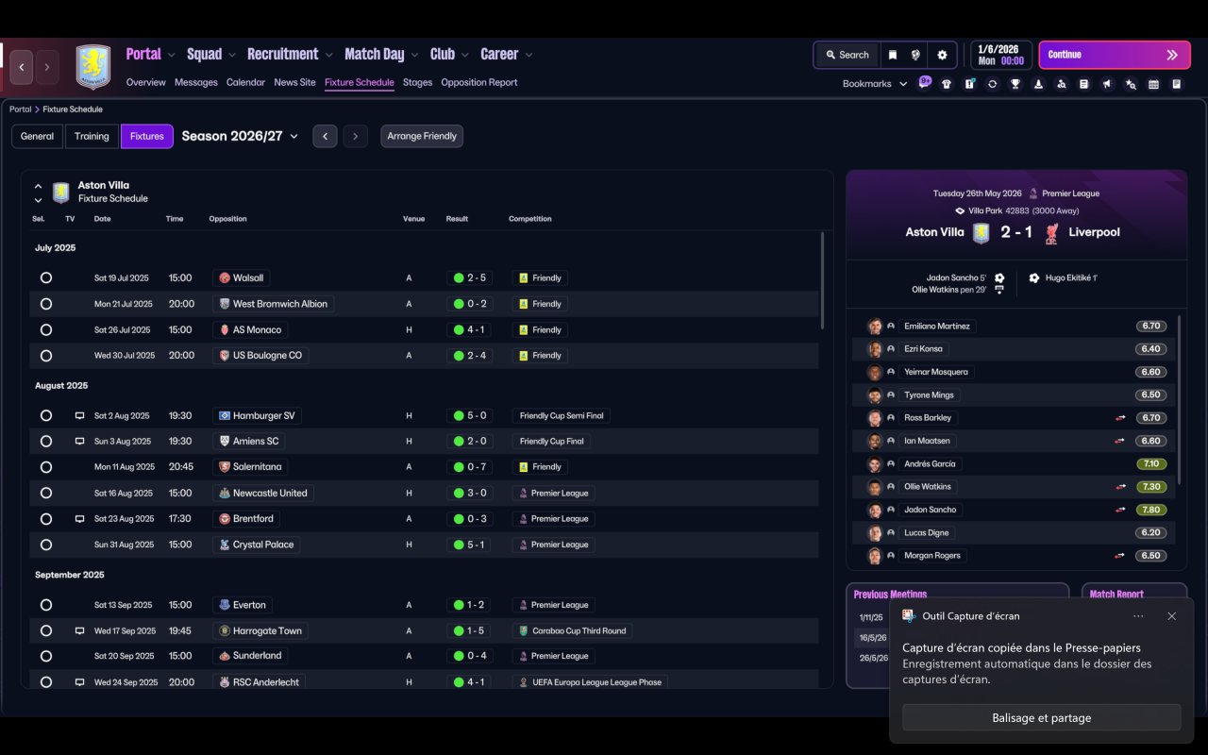Click the Liverpool crest in match summary
The height and width of the screenshot is (755, 1208).
1051,233
